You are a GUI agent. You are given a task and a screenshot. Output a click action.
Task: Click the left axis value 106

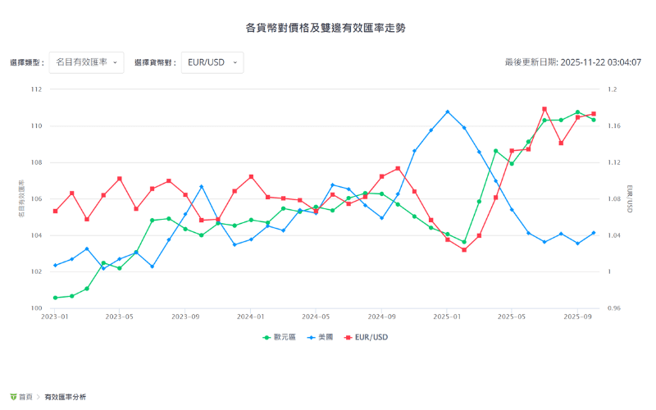36,198
